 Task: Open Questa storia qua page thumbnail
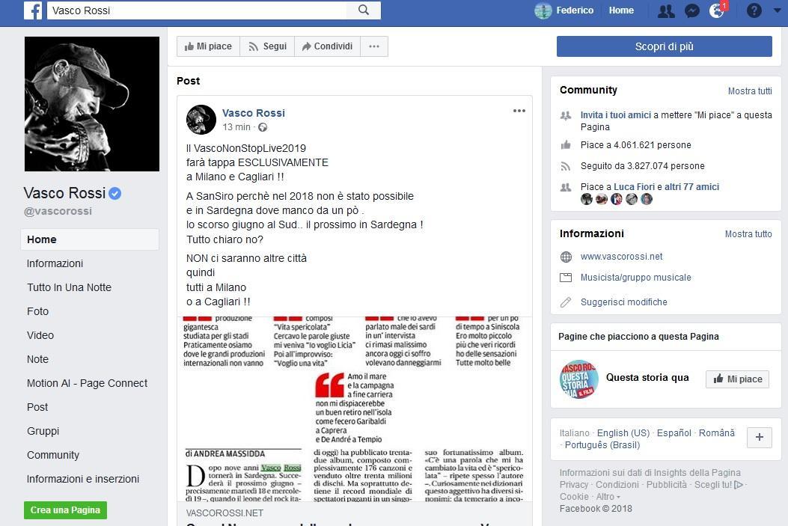[x=578, y=379]
